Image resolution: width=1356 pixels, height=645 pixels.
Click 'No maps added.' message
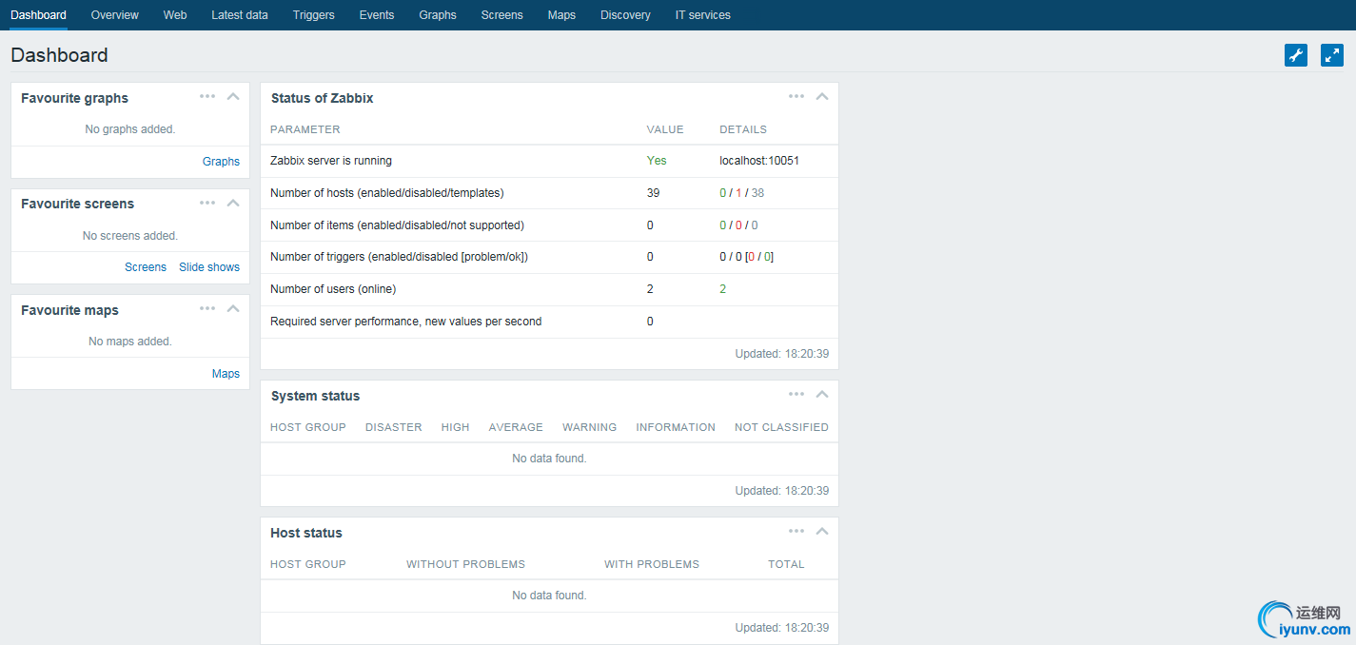130,342
